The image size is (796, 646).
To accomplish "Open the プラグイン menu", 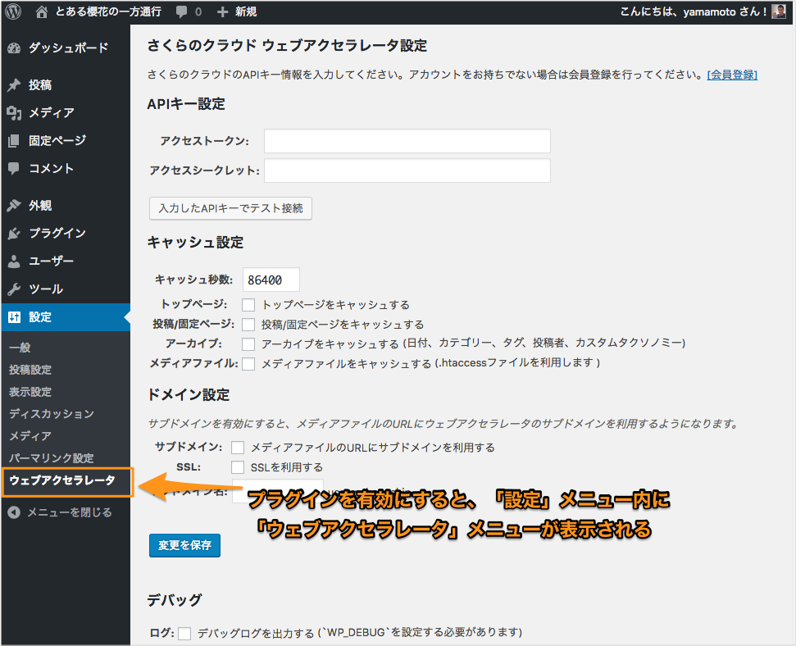I will (x=66, y=234).
